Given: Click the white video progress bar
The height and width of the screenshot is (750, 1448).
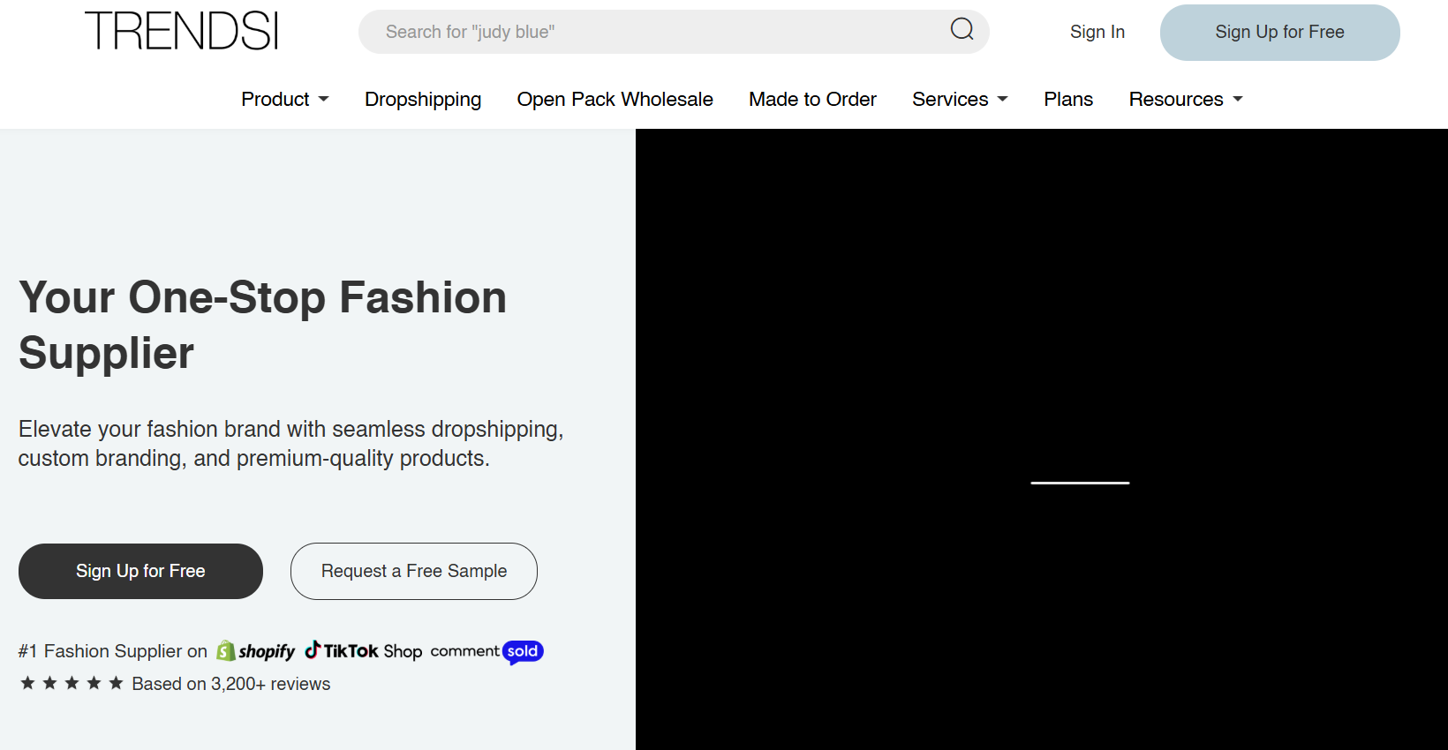Looking at the screenshot, I should [x=1080, y=483].
